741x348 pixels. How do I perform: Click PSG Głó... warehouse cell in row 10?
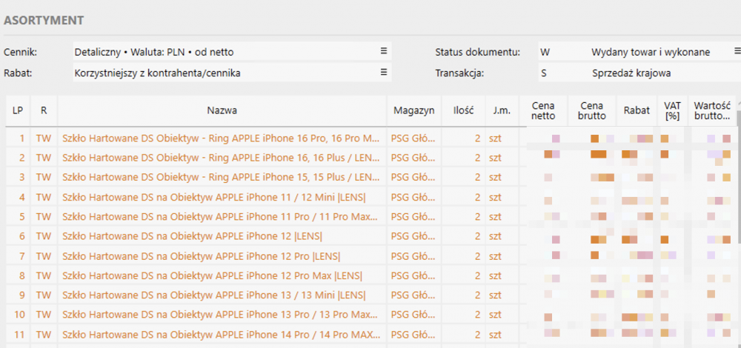click(414, 315)
